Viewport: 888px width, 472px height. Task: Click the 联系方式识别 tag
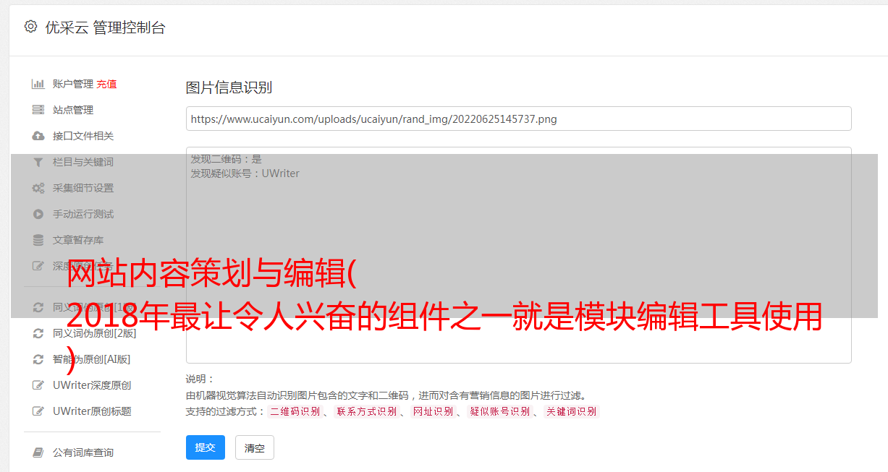tap(366, 411)
